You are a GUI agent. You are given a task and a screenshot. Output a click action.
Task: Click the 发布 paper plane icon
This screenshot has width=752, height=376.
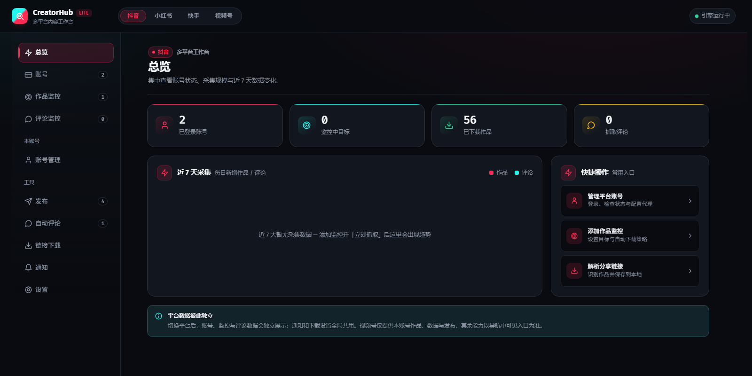coord(28,202)
